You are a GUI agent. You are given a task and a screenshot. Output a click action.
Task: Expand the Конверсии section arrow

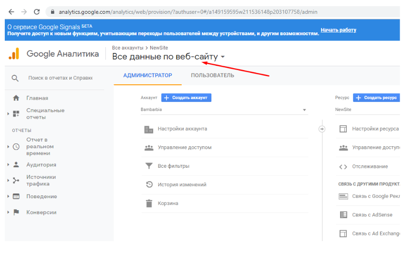[8, 212]
